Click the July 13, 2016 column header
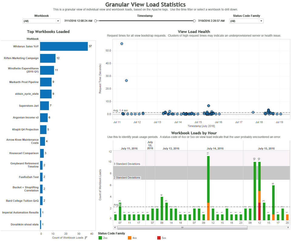Image resolution: width=291 pixels, height=241 pixels. (x=171, y=149)
